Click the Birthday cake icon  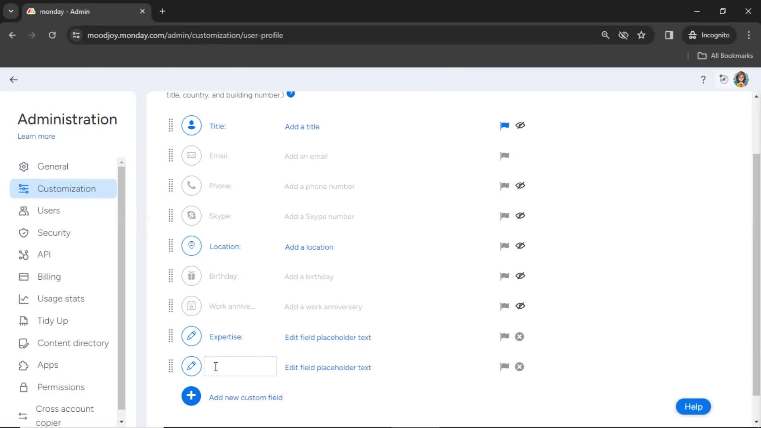point(191,276)
